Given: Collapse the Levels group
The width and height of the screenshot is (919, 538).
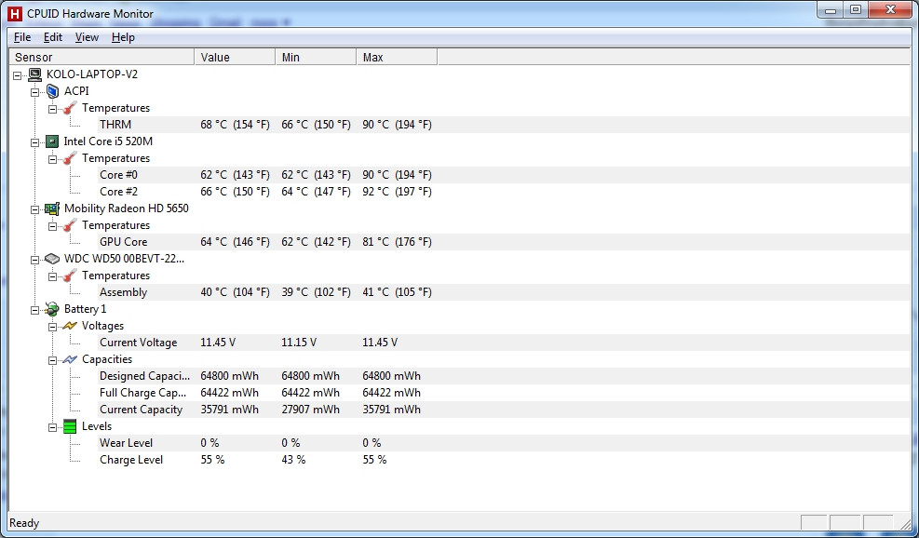Looking at the screenshot, I should pyautogui.click(x=53, y=427).
